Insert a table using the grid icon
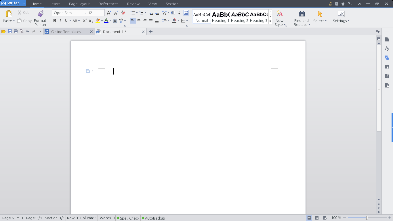 coord(173,13)
